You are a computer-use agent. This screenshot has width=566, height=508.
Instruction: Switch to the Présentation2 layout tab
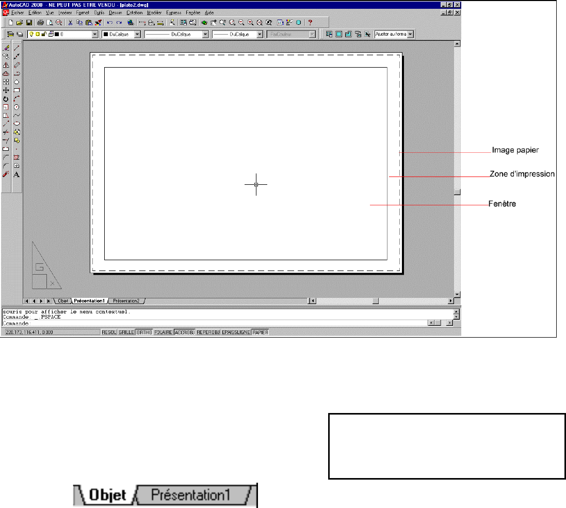pos(126,300)
